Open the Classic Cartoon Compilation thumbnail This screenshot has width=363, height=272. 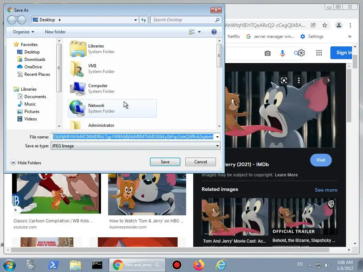coord(56,193)
